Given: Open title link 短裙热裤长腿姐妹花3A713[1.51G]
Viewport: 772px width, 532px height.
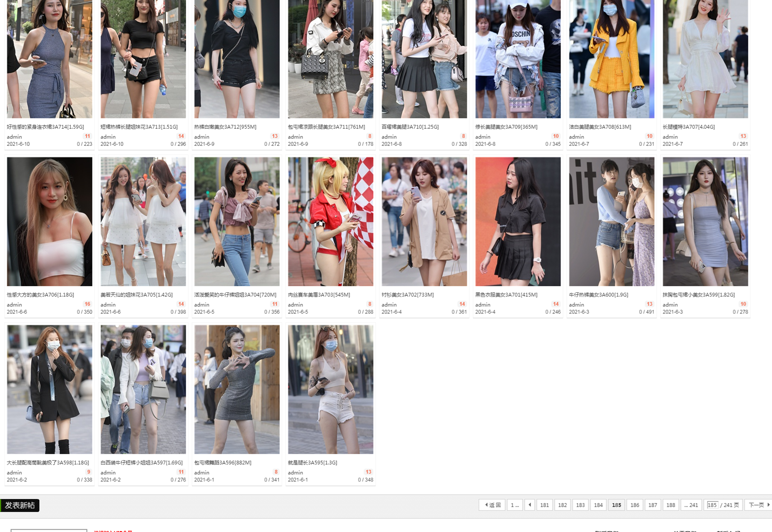Looking at the screenshot, I should click(x=139, y=127).
